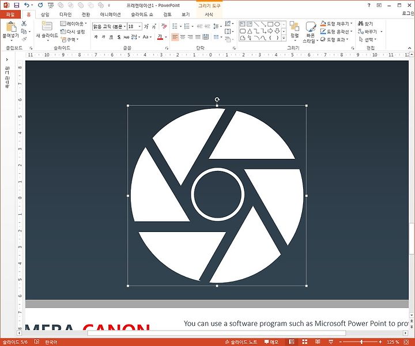Open the font name combo box

[110, 26]
